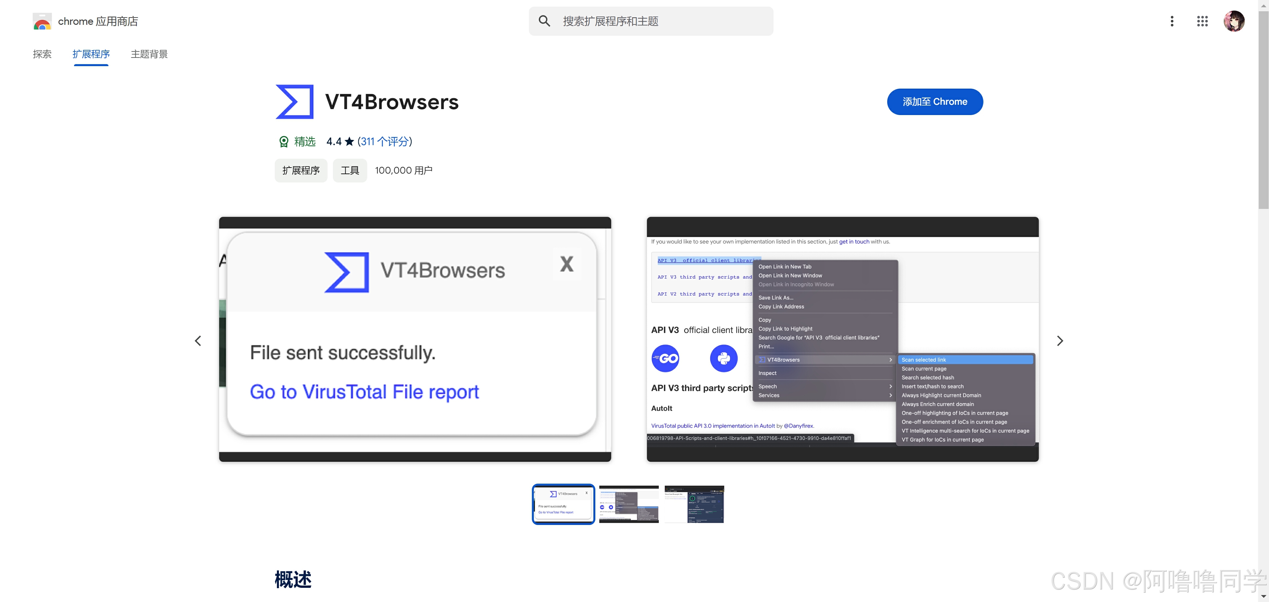This screenshot has height=602, width=1269.
Task: Click the rating star icon
Action: [349, 141]
